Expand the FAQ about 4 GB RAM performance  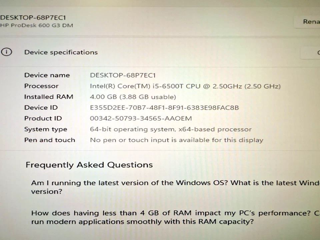coord(173,217)
